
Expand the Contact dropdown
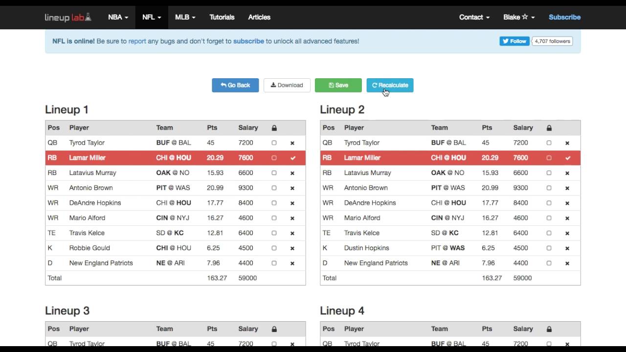coord(474,17)
